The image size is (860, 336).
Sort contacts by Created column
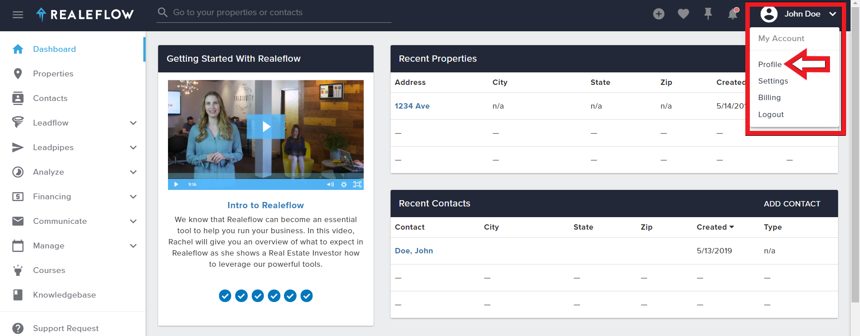click(715, 227)
